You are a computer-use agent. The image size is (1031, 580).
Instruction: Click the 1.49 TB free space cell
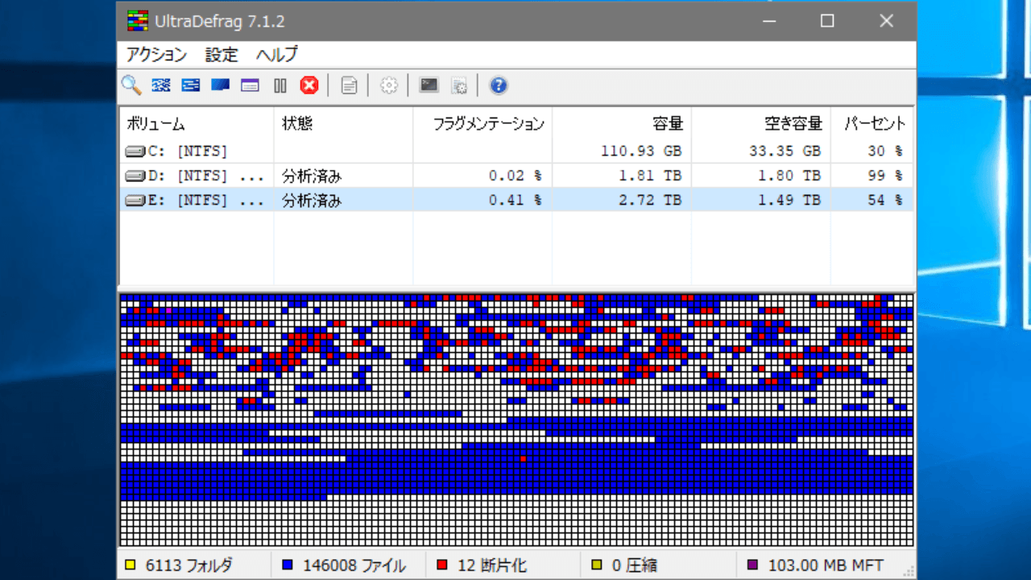789,201
